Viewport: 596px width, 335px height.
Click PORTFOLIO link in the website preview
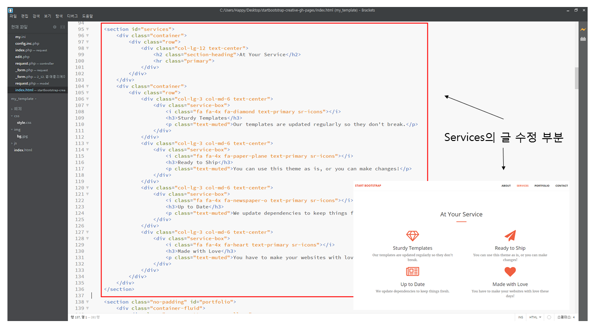point(542,186)
